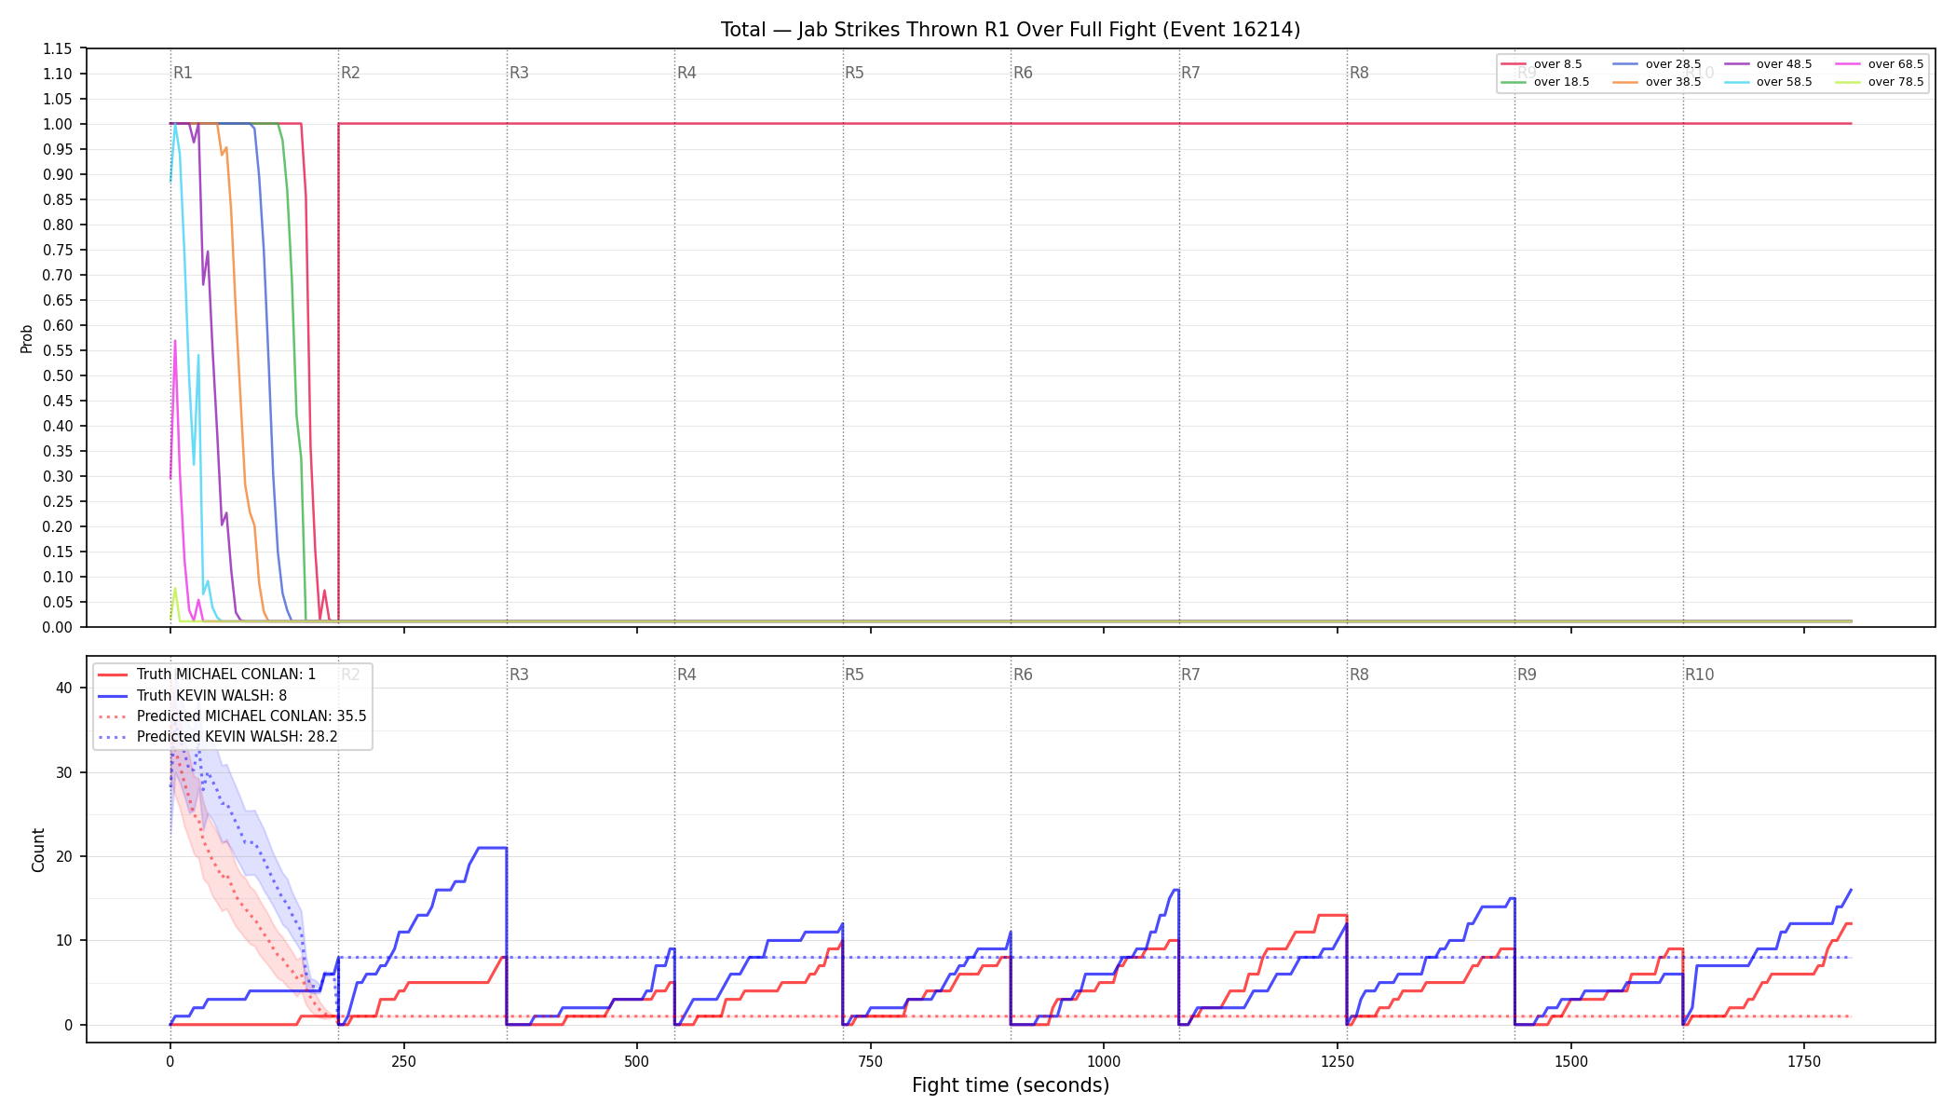Click 'Truth MICHAEL CONLAN: 1' legend entry
The image size is (1956, 1118).
226,675
